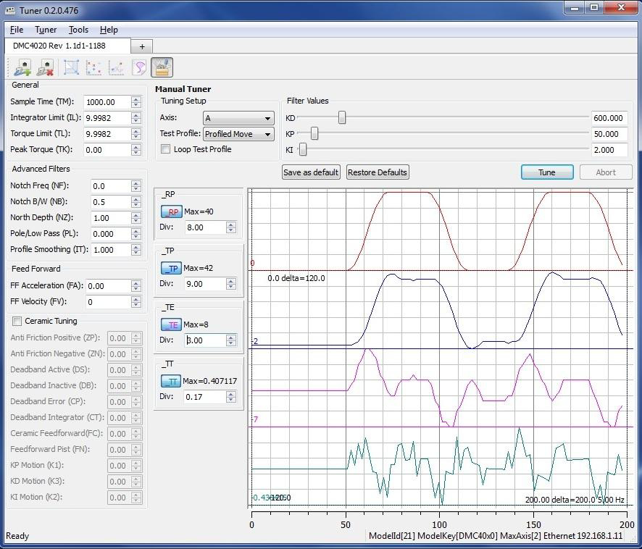
Task: Open a new controller connection
Action: 22,67
